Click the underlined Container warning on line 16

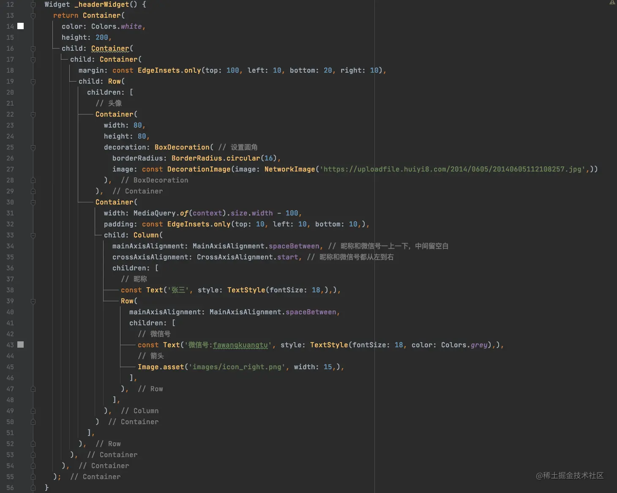point(110,49)
